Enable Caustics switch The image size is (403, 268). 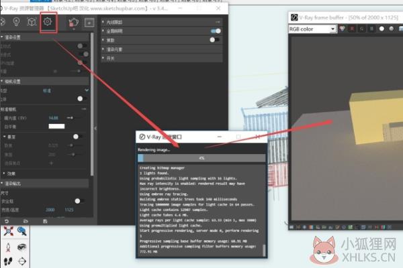click(215, 40)
